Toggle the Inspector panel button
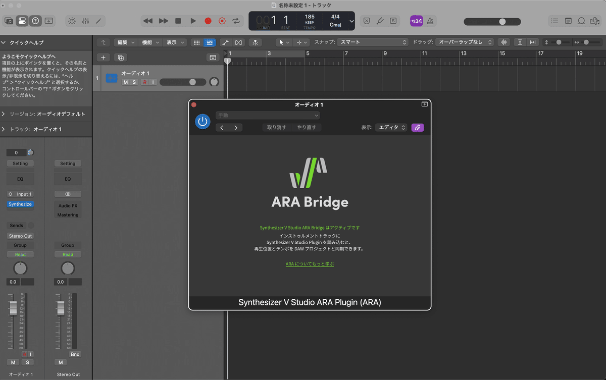 pos(22,21)
